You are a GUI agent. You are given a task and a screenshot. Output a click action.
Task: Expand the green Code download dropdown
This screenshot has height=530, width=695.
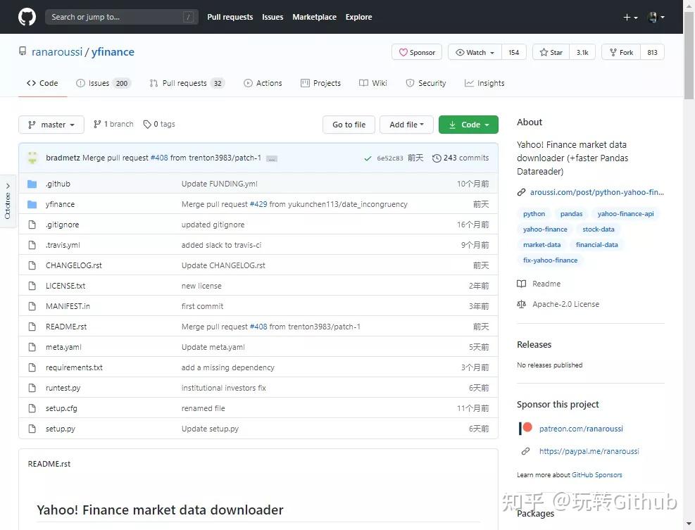coord(468,125)
